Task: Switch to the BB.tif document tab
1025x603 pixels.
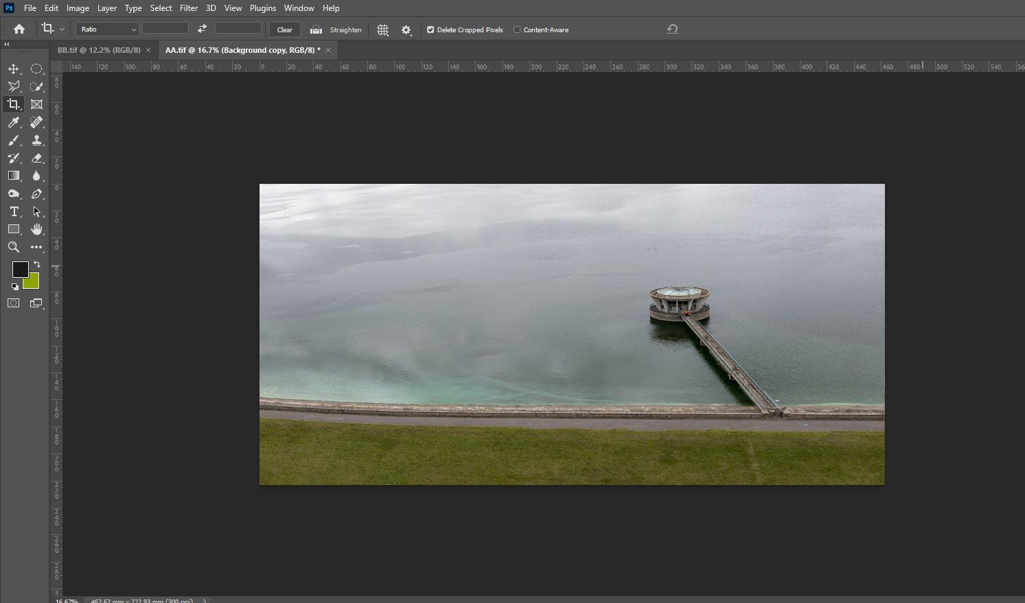Action: (98, 50)
